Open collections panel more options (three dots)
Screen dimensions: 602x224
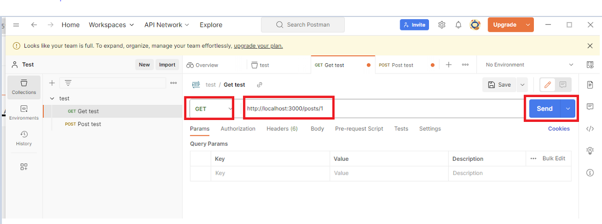pyautogui.click(x=174, y=83)
